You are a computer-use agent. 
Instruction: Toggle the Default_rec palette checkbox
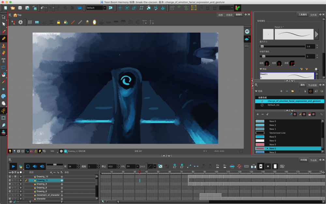click(x=262, y=105)
